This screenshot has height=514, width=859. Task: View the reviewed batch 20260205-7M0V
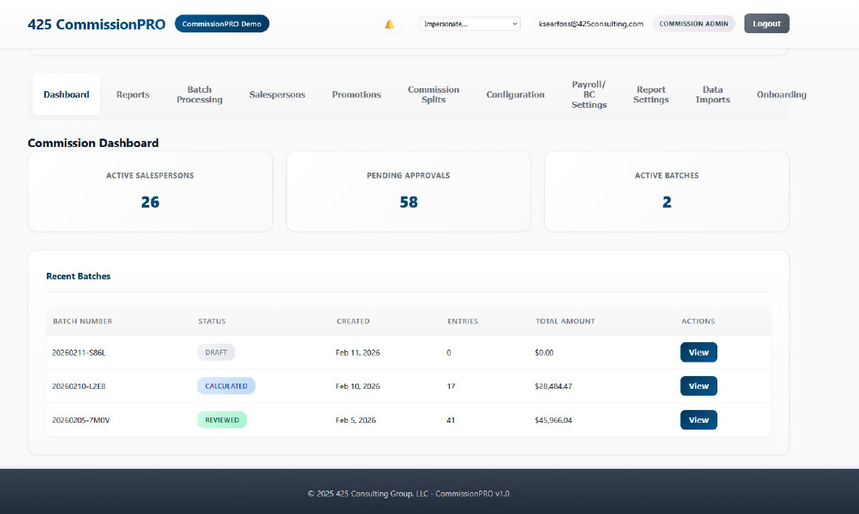(699, 420)
